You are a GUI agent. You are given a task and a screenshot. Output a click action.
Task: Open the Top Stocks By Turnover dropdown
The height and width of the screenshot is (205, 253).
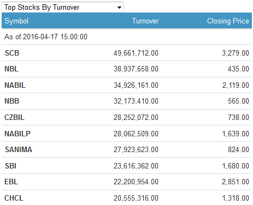click(63, 7)
